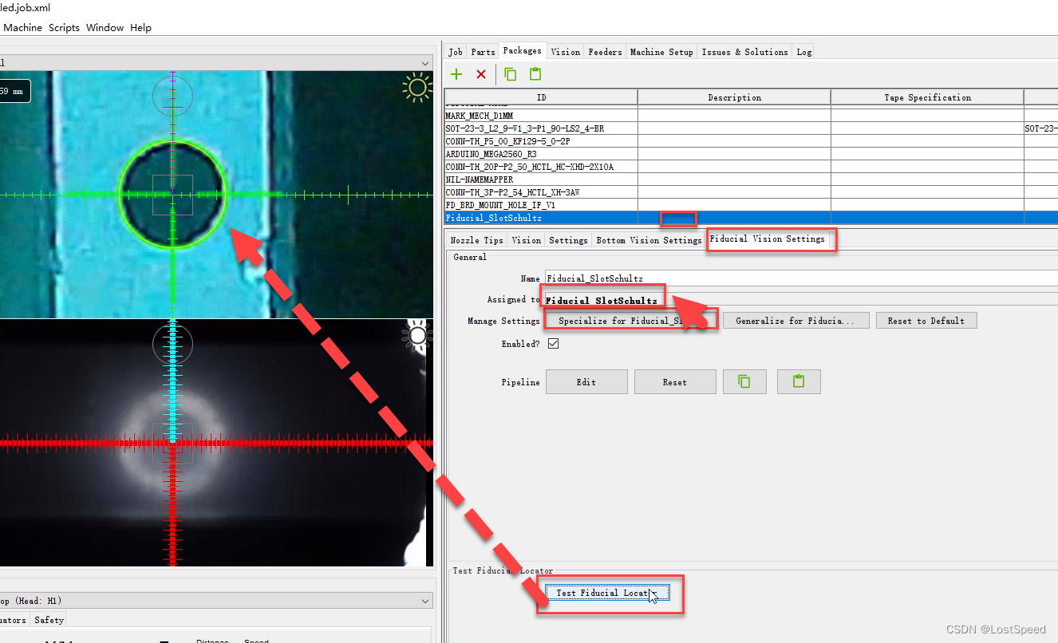Select the Vision sub-tab of the package

(526, 240)
